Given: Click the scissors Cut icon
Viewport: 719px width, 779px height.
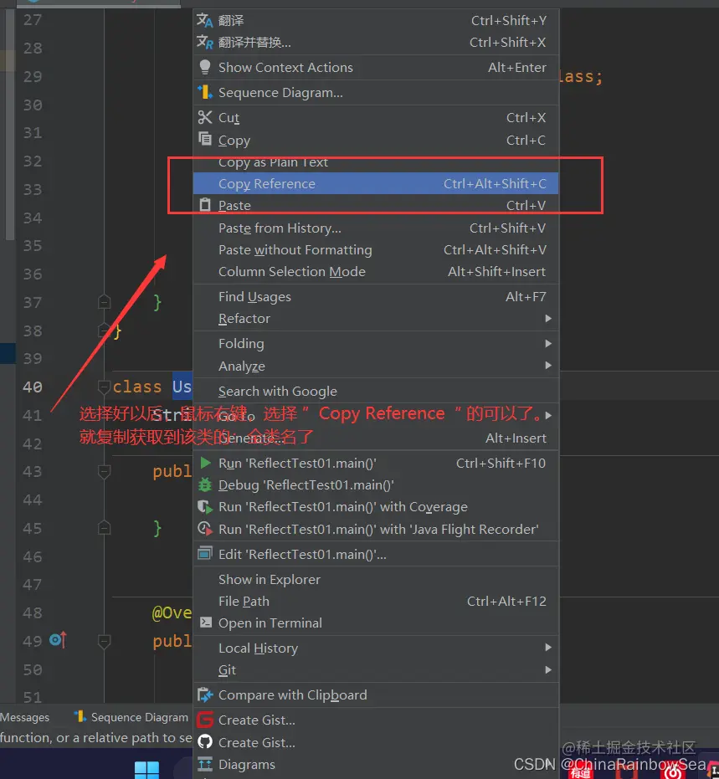Looking at the screenshot, I should click(x=205, y=117).
